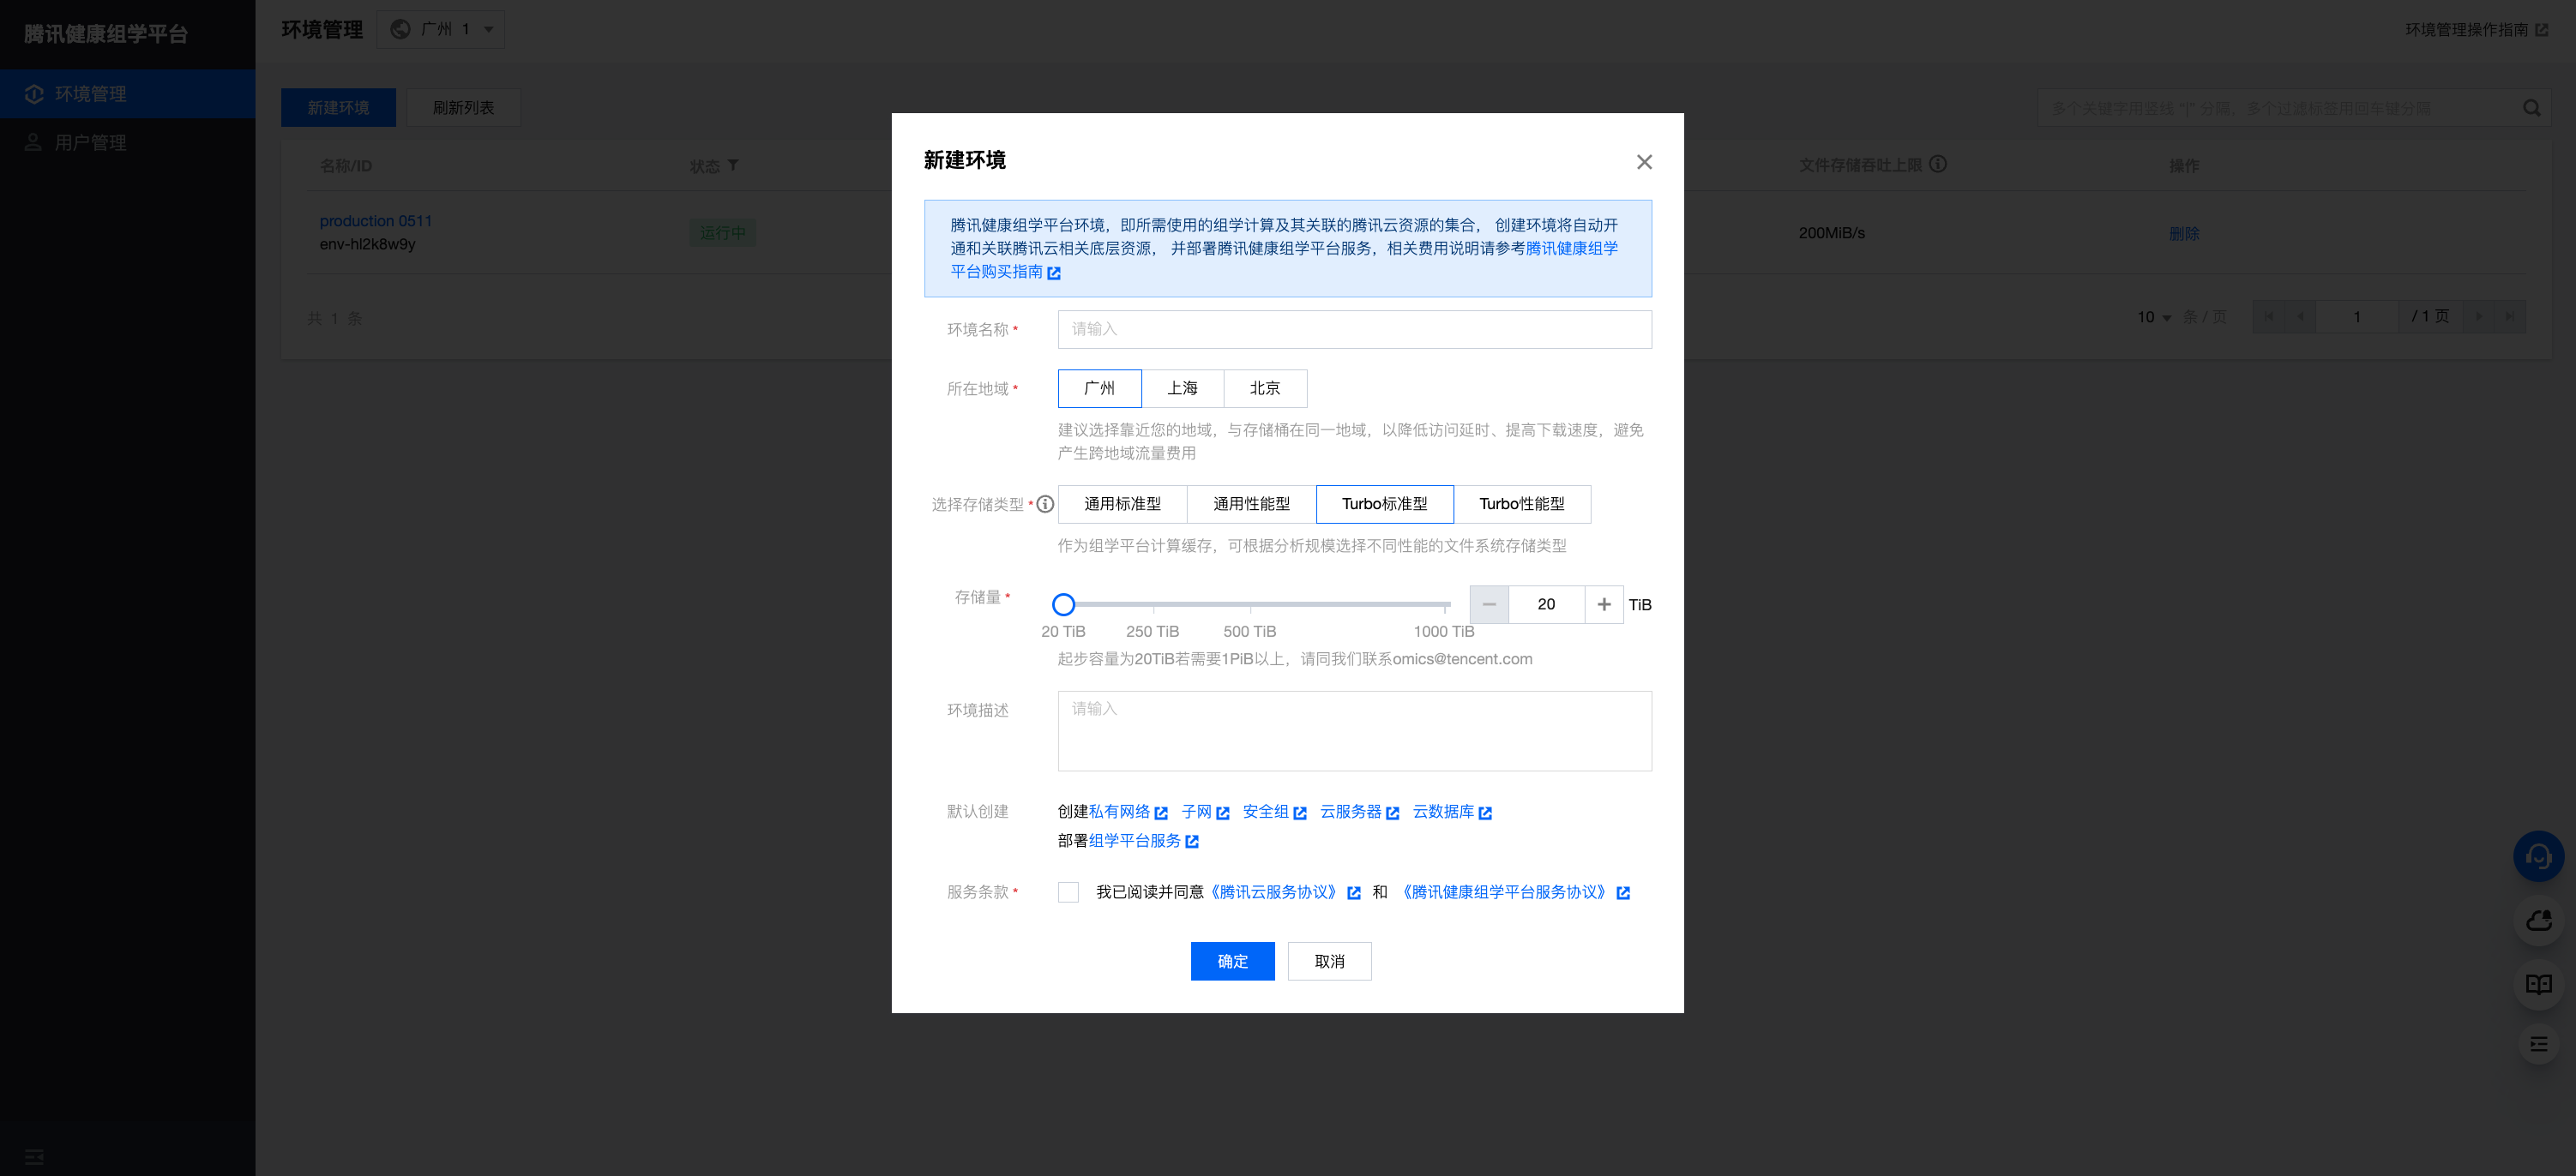The height and width of the screenshot is (1176, 2576).
Task: Open the floating list menu icon
Action: click(2538, 1044)
